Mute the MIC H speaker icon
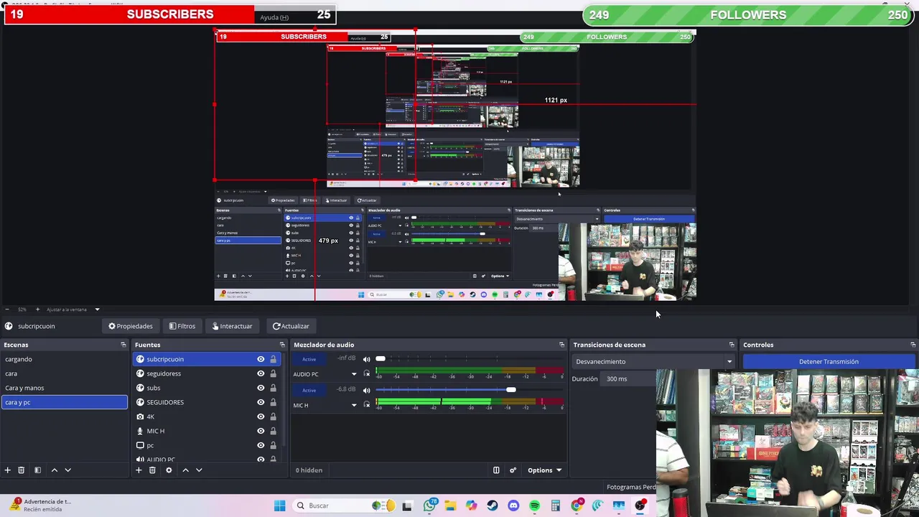This screenshot has height=517, width=919. (367, 390)
